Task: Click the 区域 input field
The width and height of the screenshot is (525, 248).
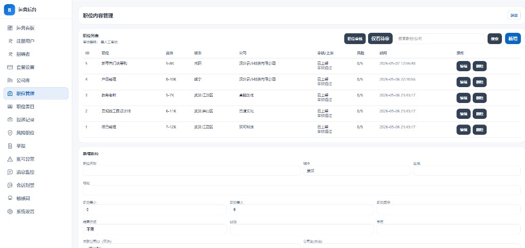Action: 467,171
